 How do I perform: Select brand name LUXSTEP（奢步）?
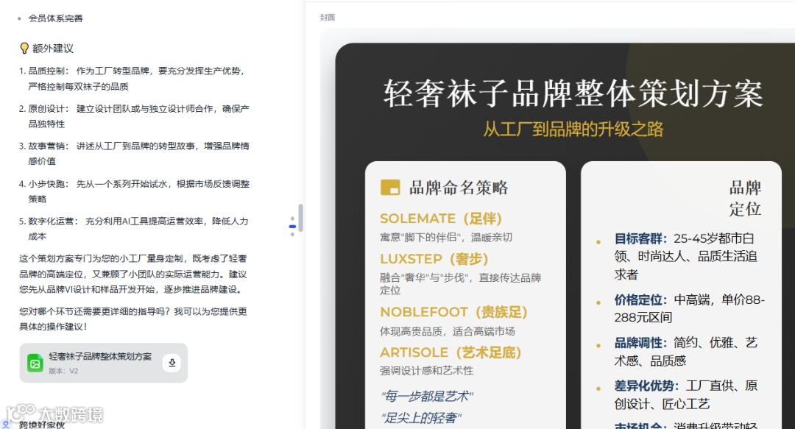[434, 259]
